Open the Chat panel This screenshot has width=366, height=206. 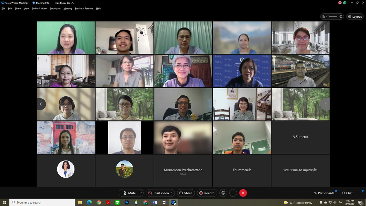[x=347, y=193]
